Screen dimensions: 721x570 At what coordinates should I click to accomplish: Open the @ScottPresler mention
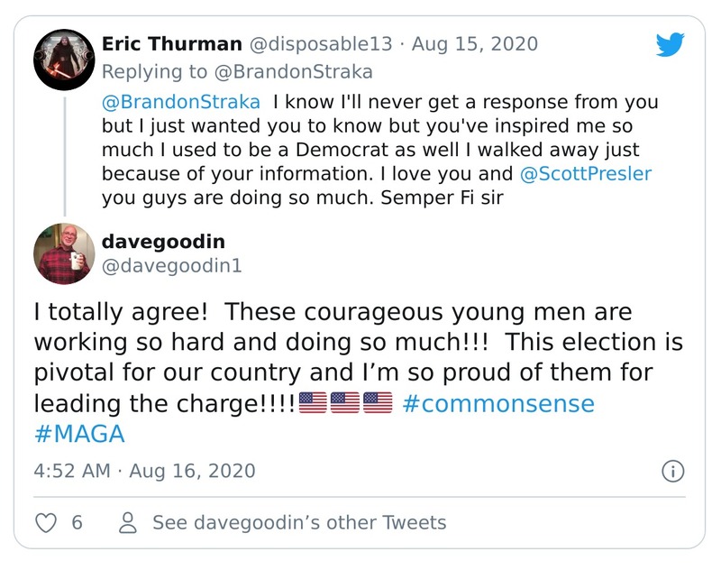tap(583, 172)
